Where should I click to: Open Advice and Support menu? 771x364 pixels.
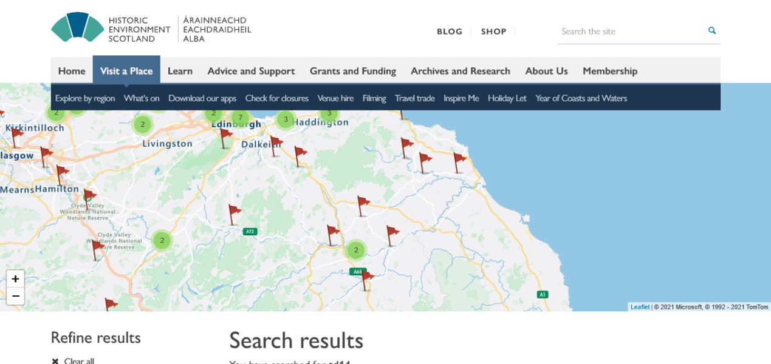(x=251, y=71)
